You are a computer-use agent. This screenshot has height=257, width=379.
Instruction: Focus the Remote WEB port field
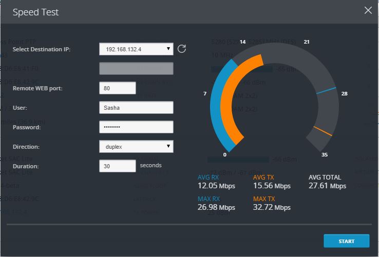coord(118,88)
